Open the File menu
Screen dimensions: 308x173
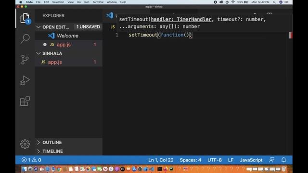tap(38, 2)
